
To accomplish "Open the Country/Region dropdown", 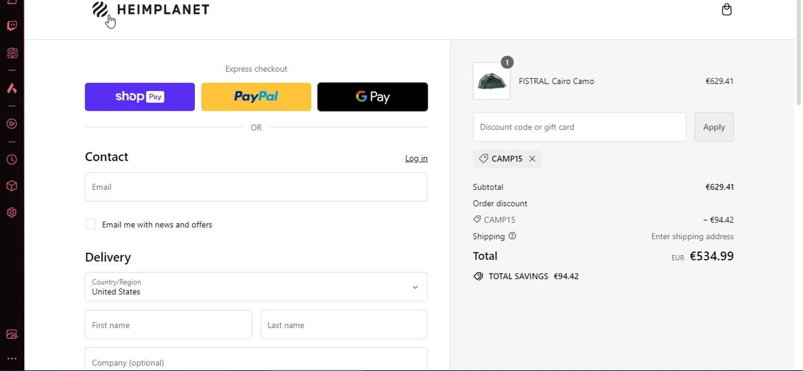I will pyautogui.click(x=256, y=287).
